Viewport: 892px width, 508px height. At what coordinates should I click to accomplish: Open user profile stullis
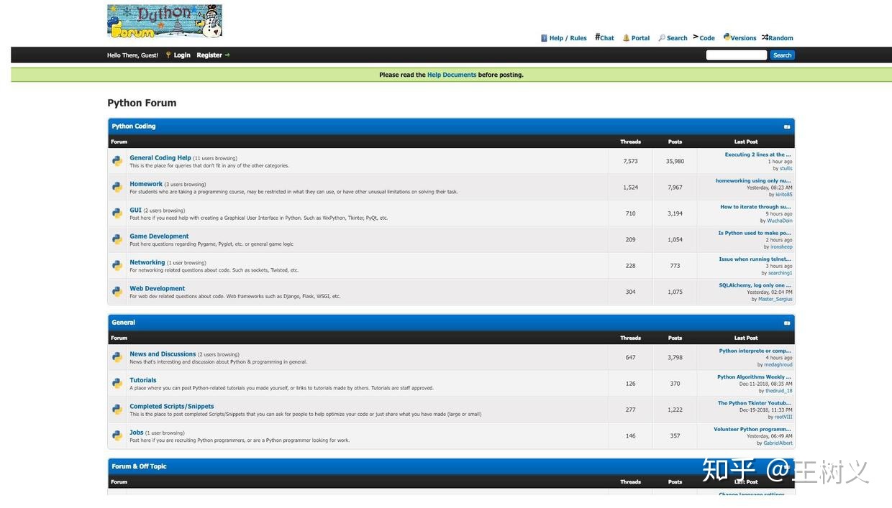(786, 168)
